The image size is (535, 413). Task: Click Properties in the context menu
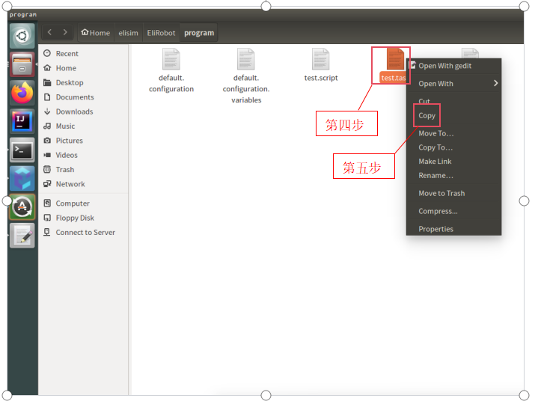click(x=435, y=229)
